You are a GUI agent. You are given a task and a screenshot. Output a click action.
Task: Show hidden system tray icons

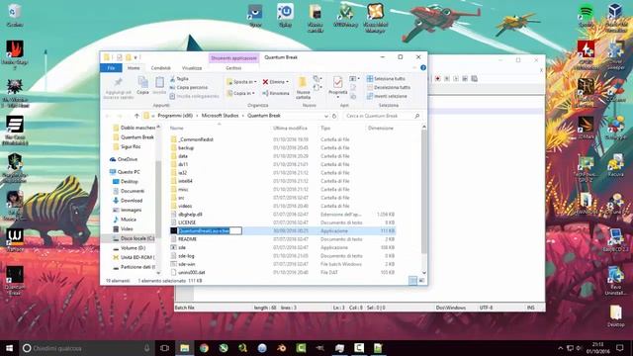pyautogui.click(x=560, y=348)
